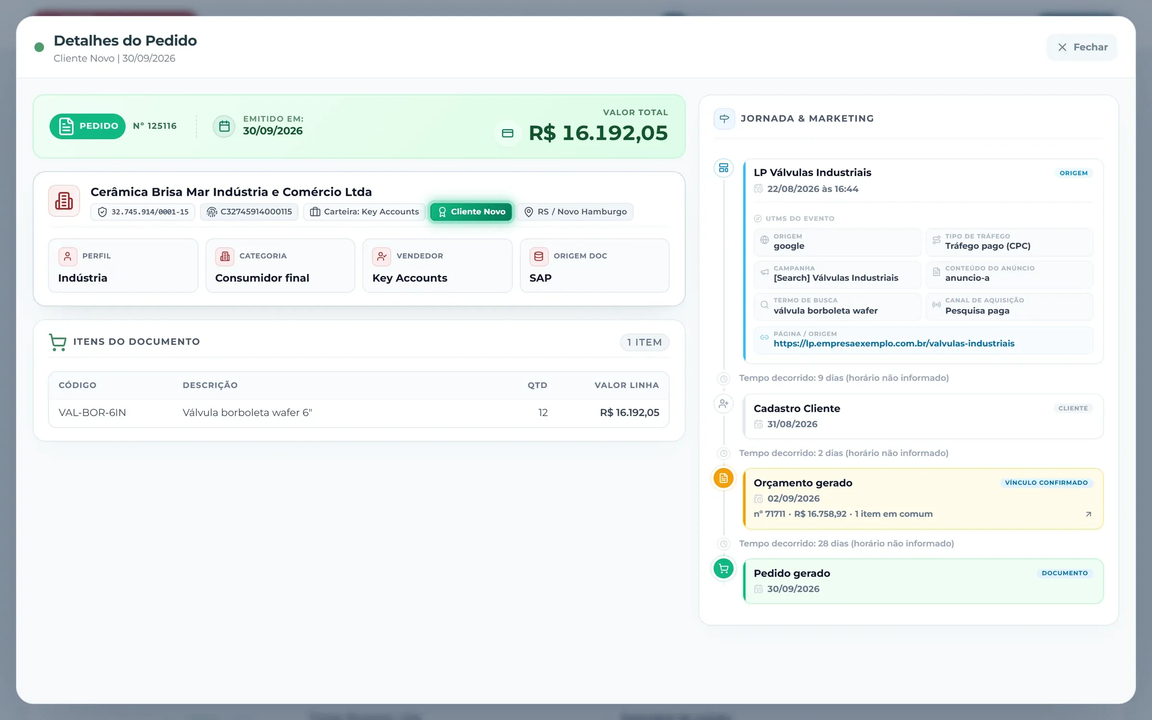Click the megaphone icon beside Campanha

765,272
